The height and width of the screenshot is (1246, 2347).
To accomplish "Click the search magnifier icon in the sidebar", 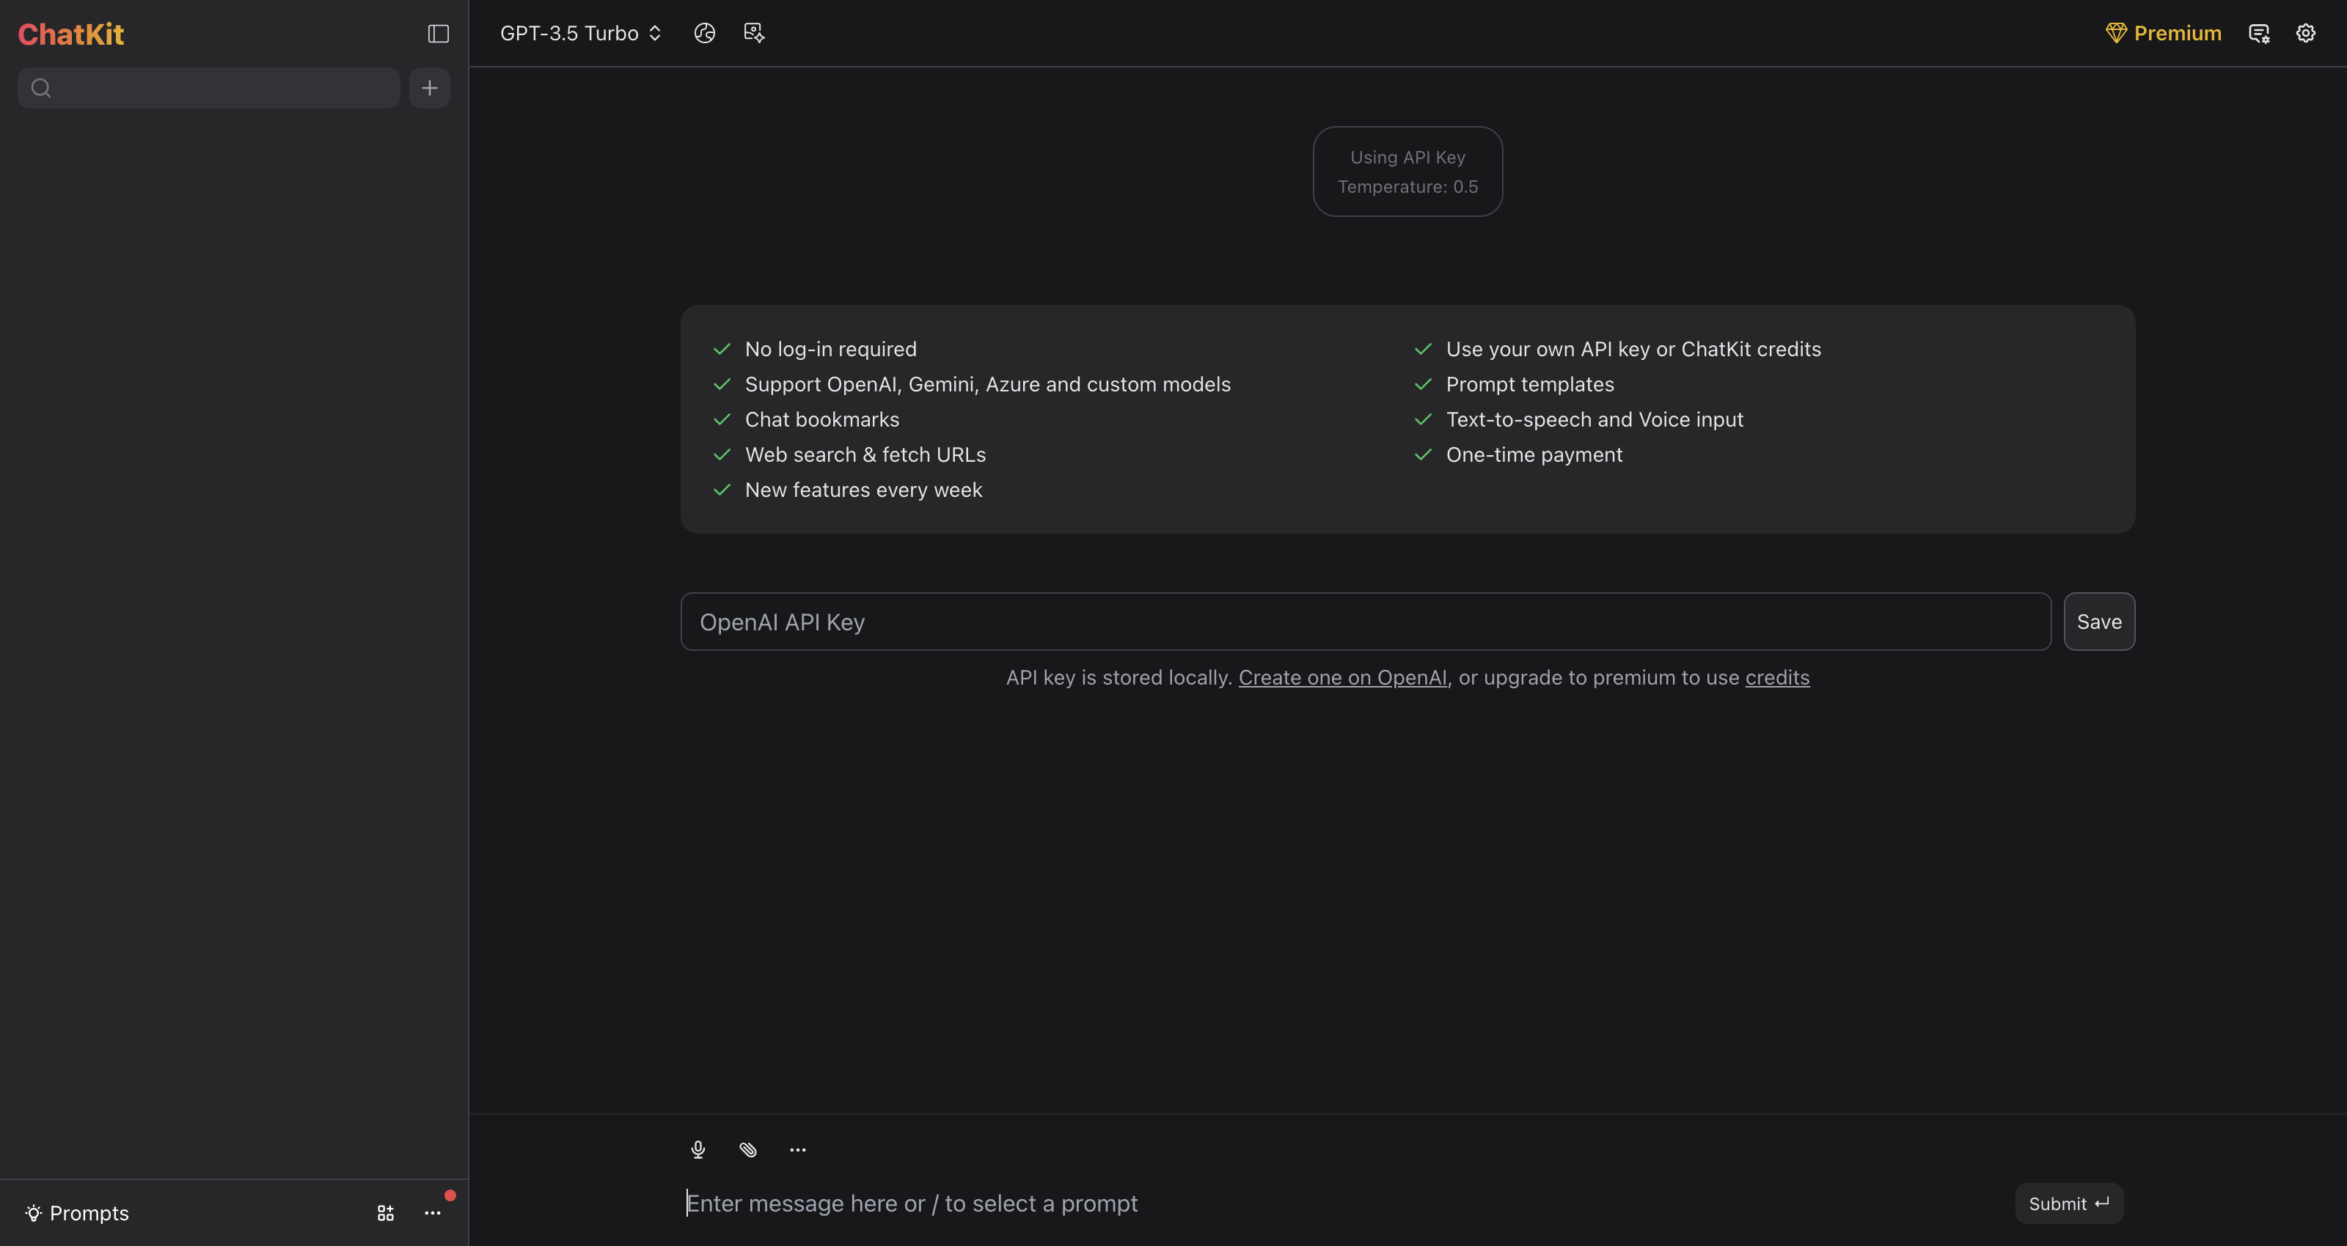I will (41, 89).
